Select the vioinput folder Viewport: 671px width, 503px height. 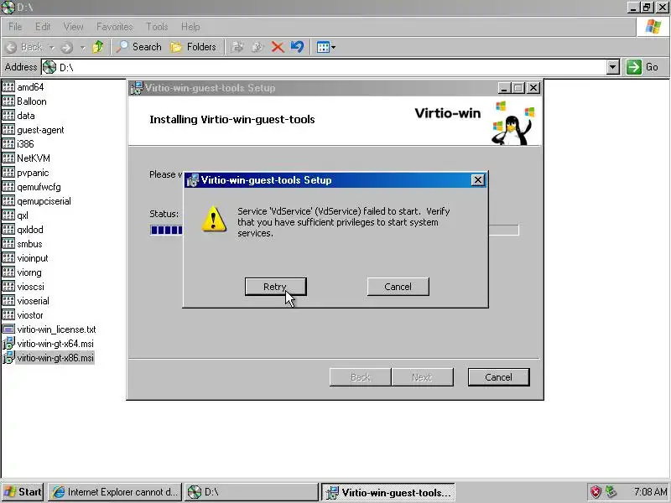tap(25, 258)
